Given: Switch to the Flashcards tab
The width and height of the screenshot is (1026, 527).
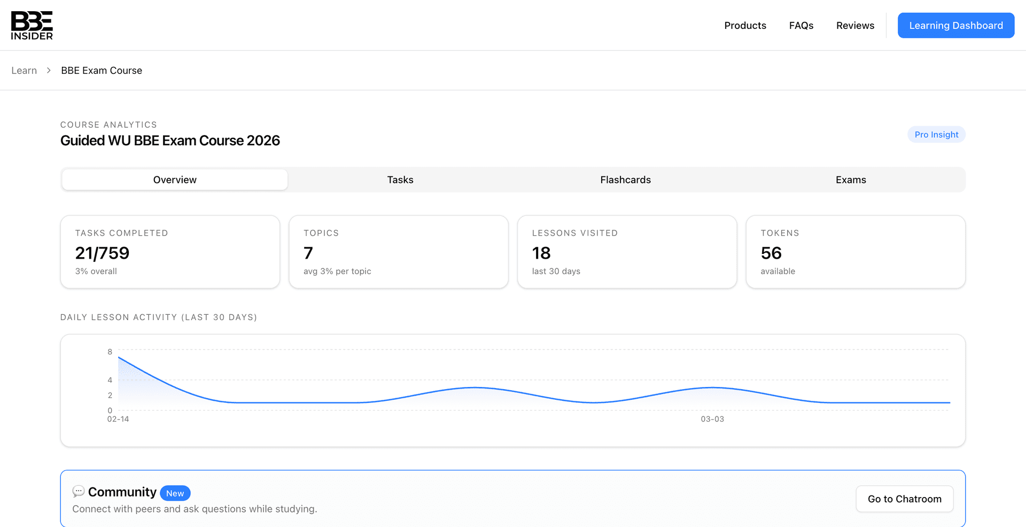Looking at the screenshot, I should [625, 180].
